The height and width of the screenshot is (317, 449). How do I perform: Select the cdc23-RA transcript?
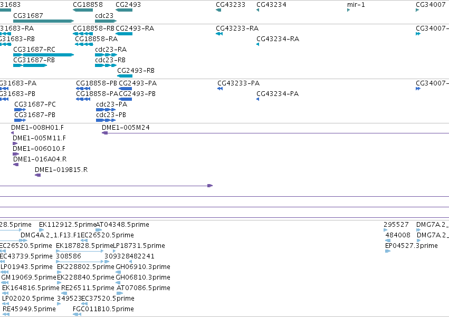pos(111,50)
